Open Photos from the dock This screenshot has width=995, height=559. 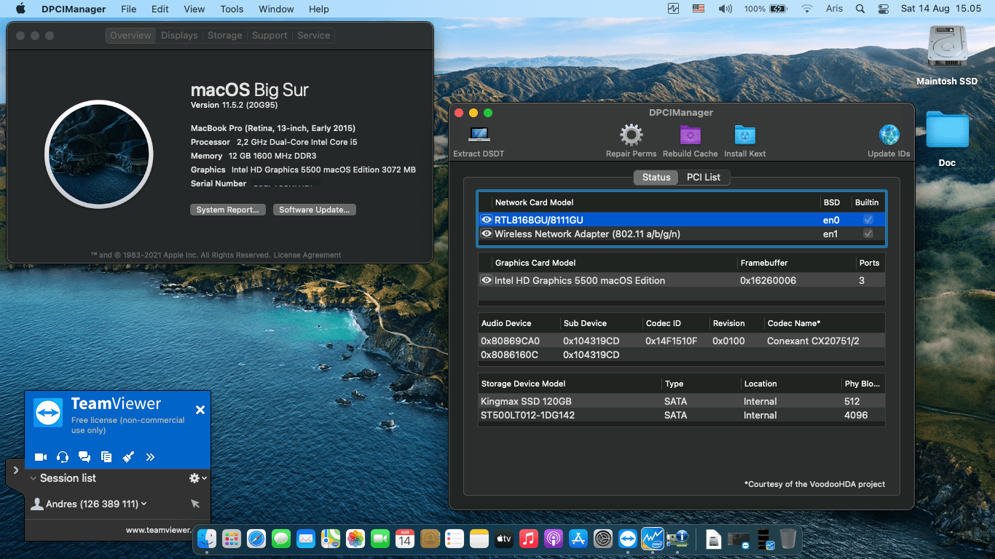355,539
